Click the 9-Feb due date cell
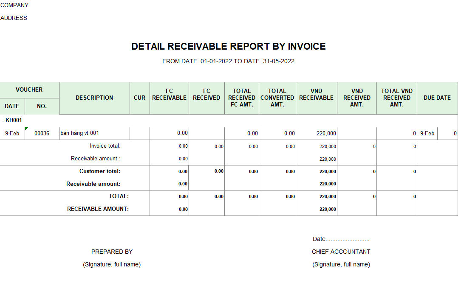This screenshot has height=294, width=464. pos(427,134)
